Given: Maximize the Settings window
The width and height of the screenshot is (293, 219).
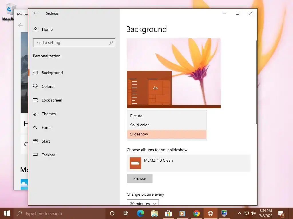Looking at the screenshot, I should coord(237,13).
